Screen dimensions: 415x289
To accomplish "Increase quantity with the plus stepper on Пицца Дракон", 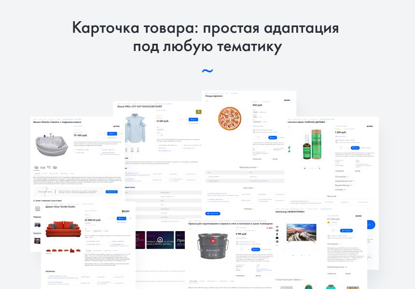I will [262, 138].
